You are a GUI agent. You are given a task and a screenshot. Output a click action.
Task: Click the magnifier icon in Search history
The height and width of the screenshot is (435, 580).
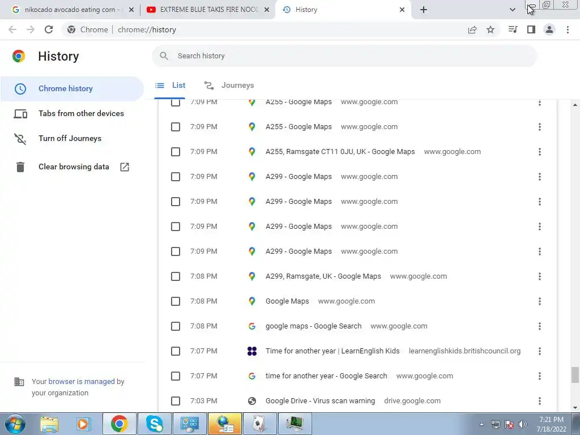pyautogui.click(x=164, y=56)
